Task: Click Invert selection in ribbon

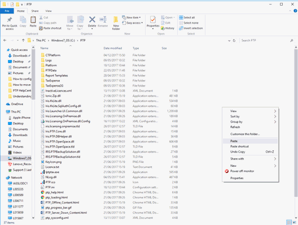Action: coord(191,28)
